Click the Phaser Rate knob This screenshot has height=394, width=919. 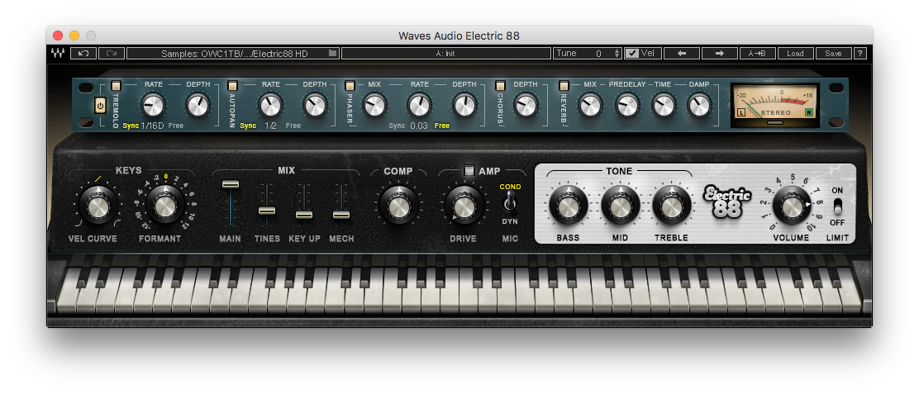[x=420, y=106]
